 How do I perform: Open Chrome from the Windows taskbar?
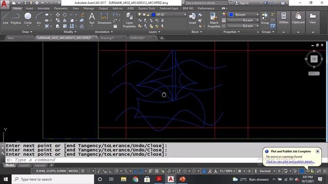pyautogui.click(x=135, y=179)
